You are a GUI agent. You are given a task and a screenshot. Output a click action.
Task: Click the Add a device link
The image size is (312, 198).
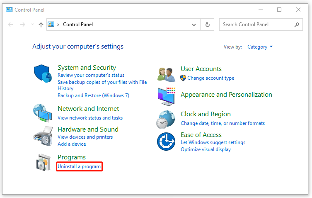[72, 144]
